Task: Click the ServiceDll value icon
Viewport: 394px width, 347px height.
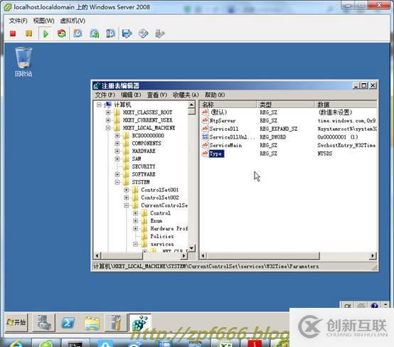Action: click(205, 129)
